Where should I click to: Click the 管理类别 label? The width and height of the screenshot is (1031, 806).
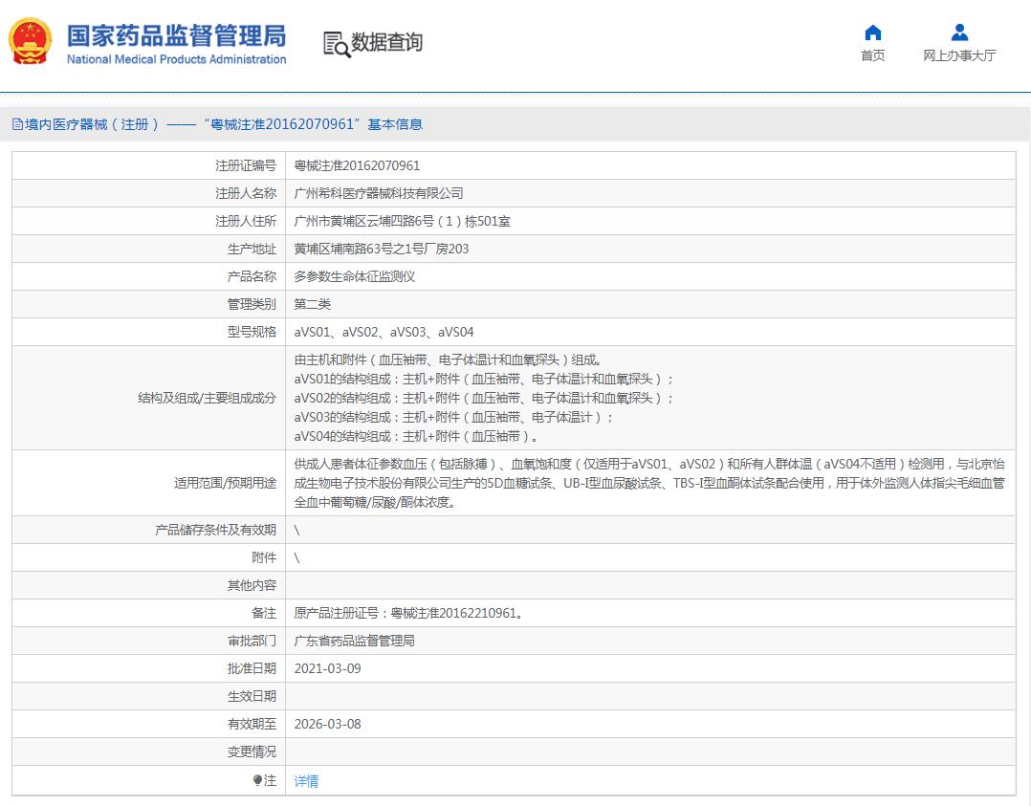252,304
